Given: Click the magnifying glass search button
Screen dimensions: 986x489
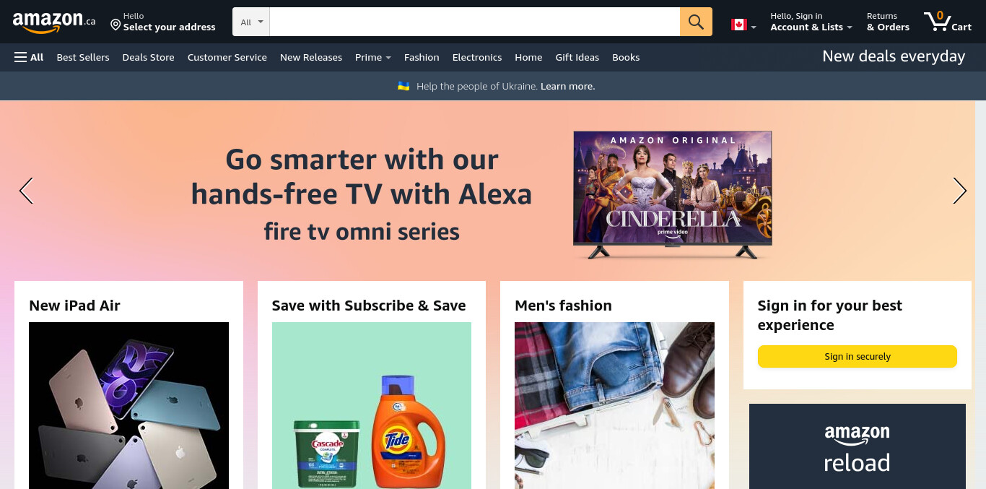Looking at the screenshot, I should click(x=696, y=22).
